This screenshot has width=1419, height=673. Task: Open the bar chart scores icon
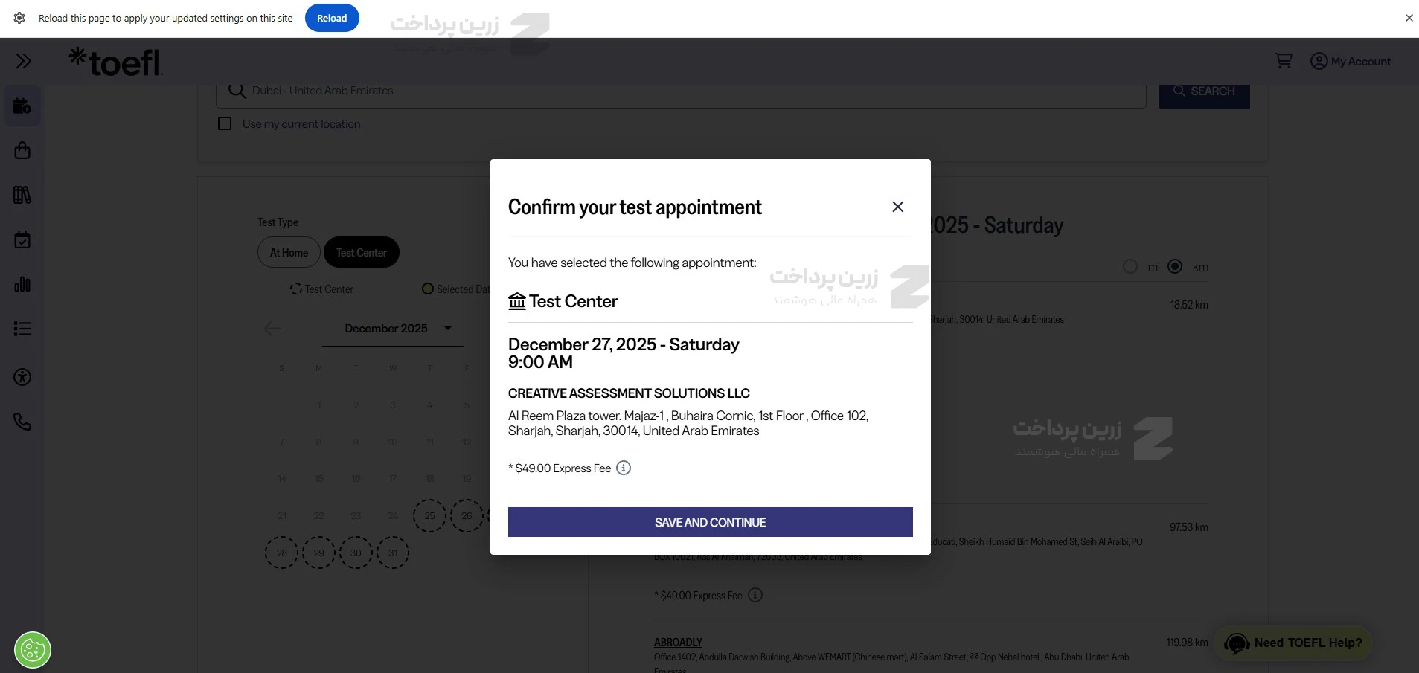(22, 284)
